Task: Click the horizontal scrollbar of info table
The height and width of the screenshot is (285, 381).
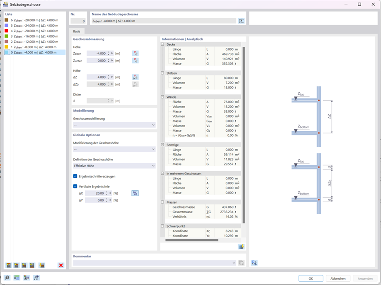Action: pos(192,240)
